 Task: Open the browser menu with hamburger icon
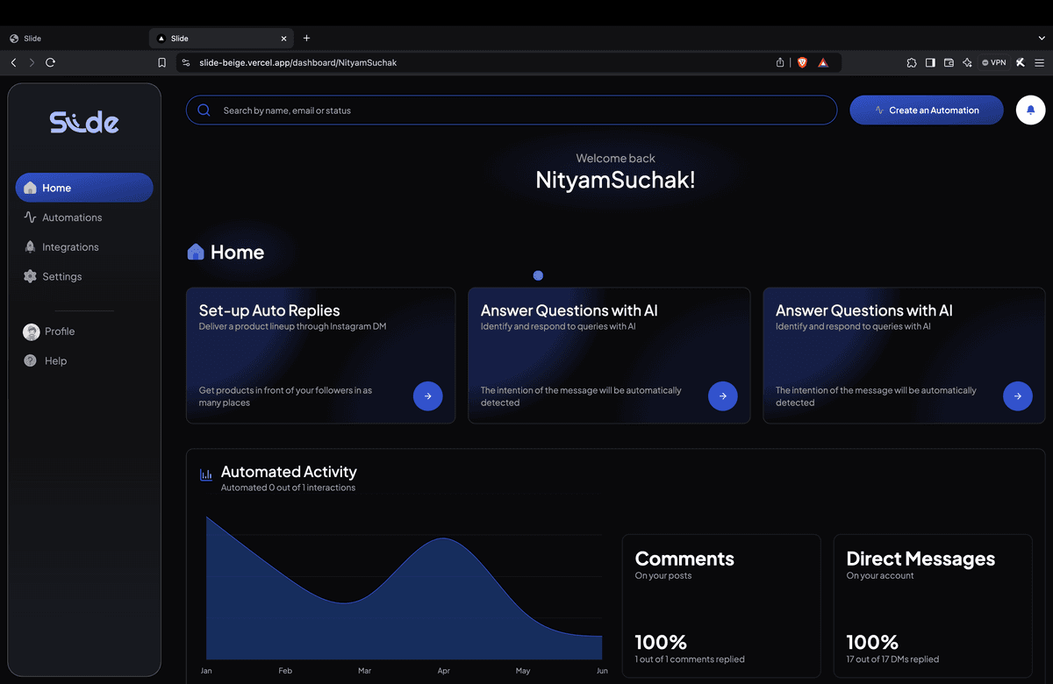click(1040, 62)
